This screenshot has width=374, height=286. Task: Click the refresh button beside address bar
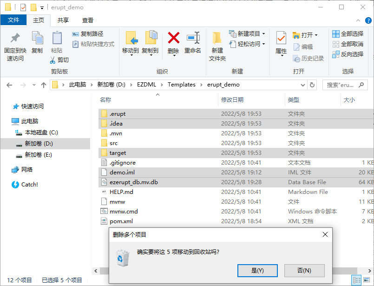[312, 85]
